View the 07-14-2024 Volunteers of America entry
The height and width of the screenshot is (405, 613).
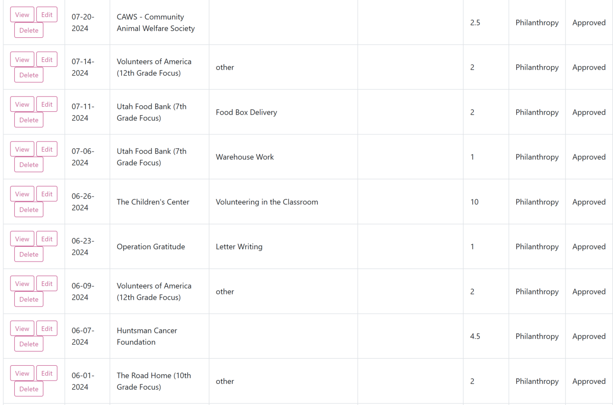click(x=22, y=60)
